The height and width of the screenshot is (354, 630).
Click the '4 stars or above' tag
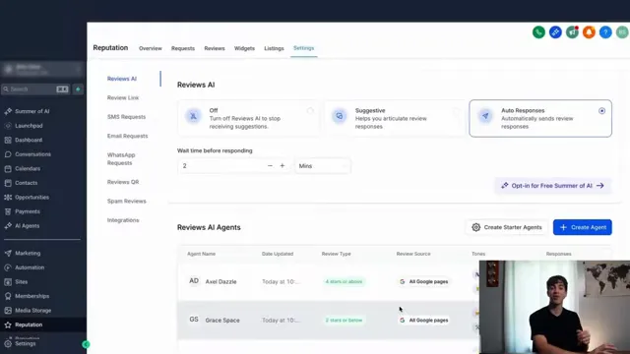pyautogui.click(x=344, y=282)
